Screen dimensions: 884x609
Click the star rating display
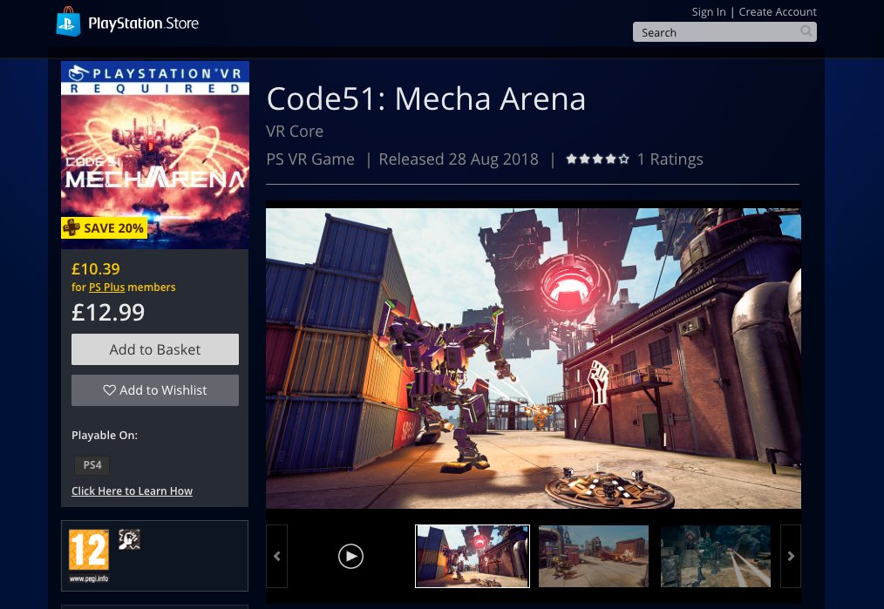pos(597,159)
